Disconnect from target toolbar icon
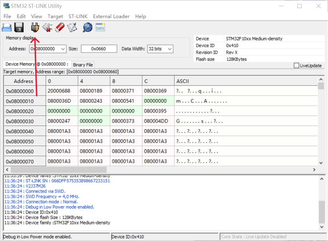The height and width of the screenshot is (241, 328). [47, 27]
